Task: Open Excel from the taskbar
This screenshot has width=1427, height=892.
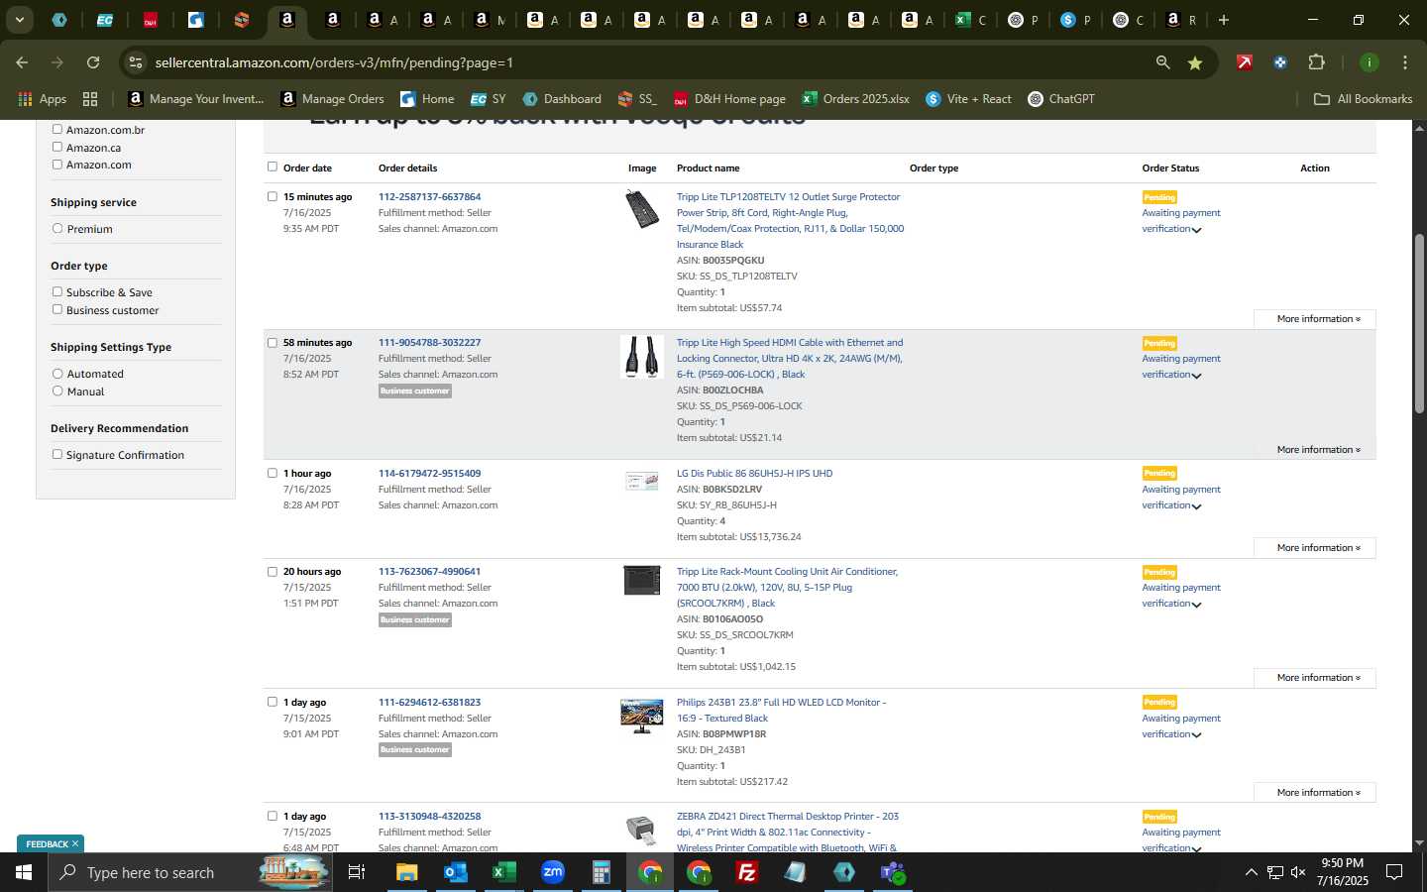Action: (x=503, y=872)
